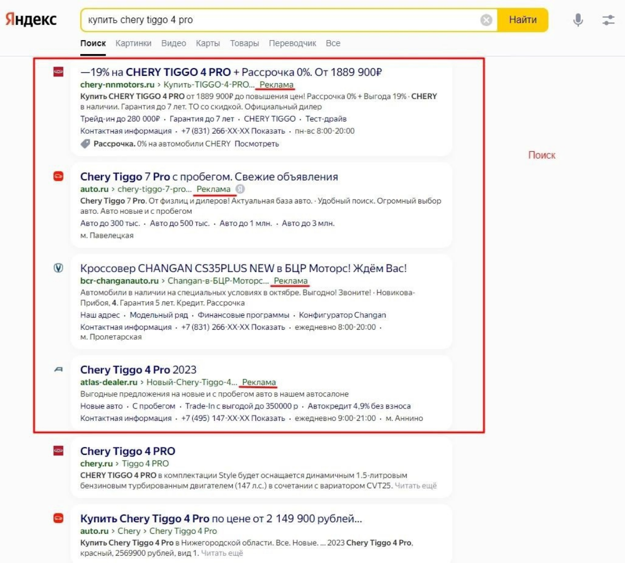Click the 'Реклама' label in atlas-dealer ad
Screen dimensions: 625x563
click(259, 382)
